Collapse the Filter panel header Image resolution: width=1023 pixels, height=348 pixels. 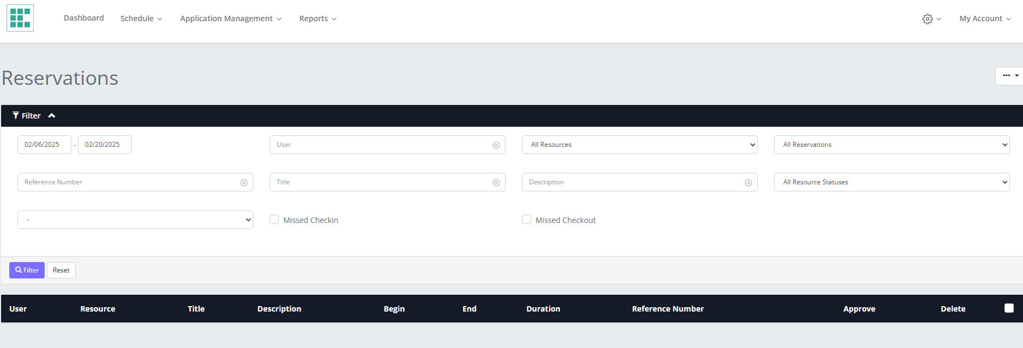[34, 116]
